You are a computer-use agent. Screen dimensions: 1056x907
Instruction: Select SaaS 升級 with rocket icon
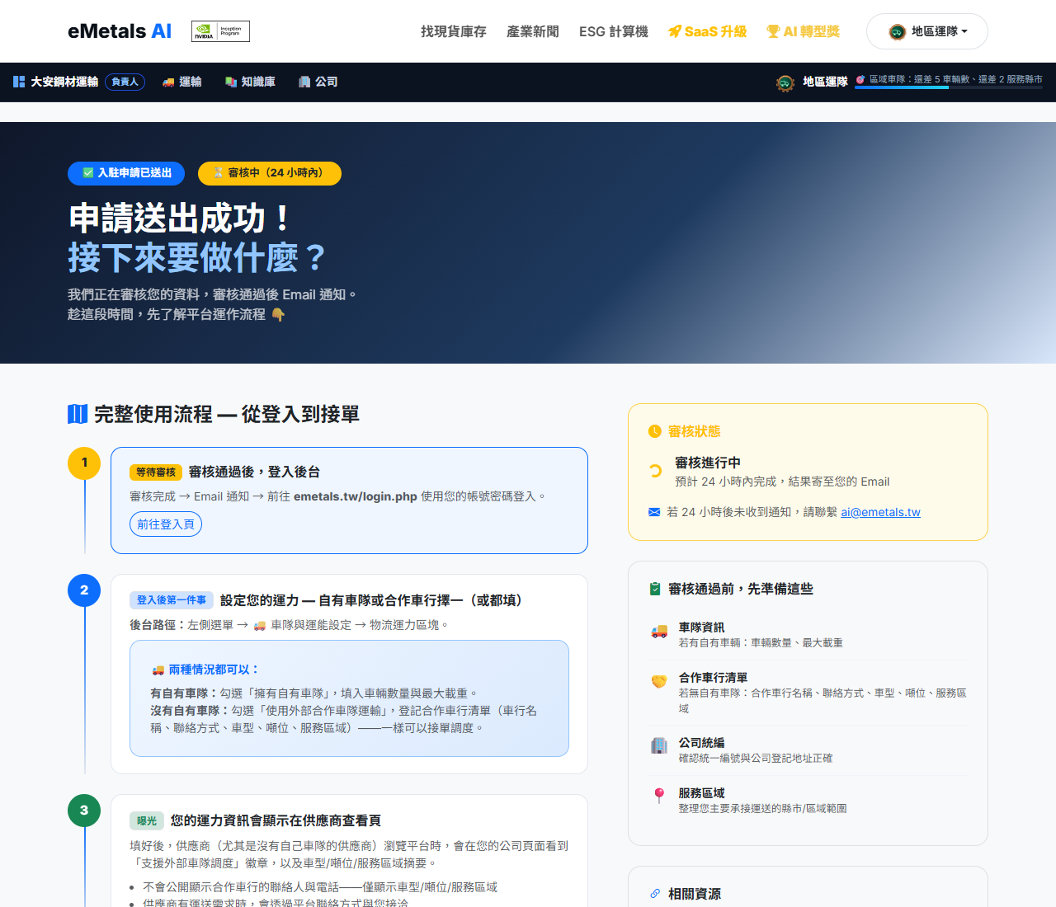pos(707,31)
